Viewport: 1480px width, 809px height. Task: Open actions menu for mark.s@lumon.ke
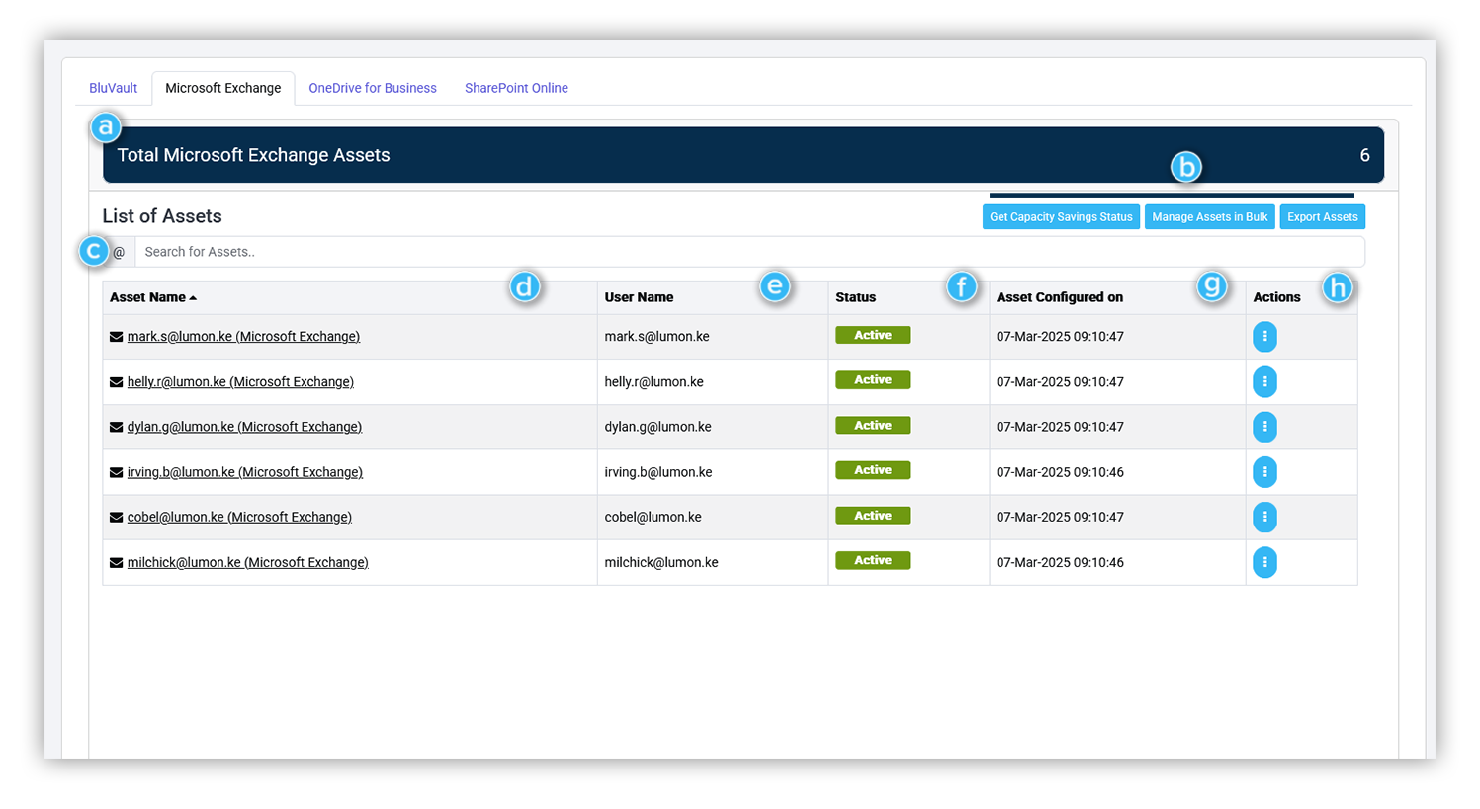pos(1264,337)
